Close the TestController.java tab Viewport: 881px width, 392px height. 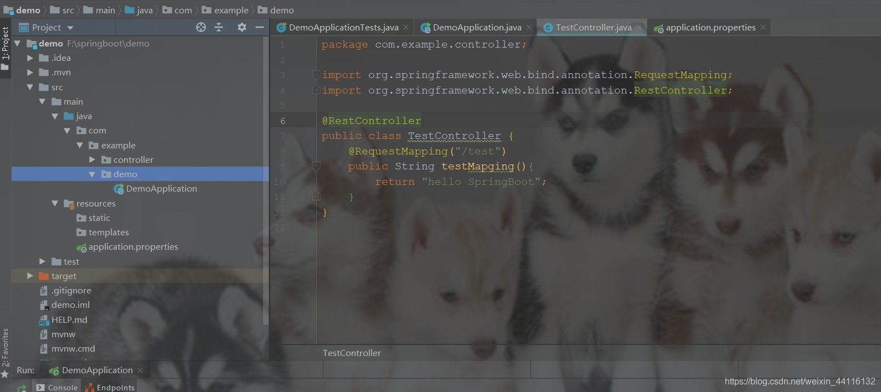pos(639,27)
